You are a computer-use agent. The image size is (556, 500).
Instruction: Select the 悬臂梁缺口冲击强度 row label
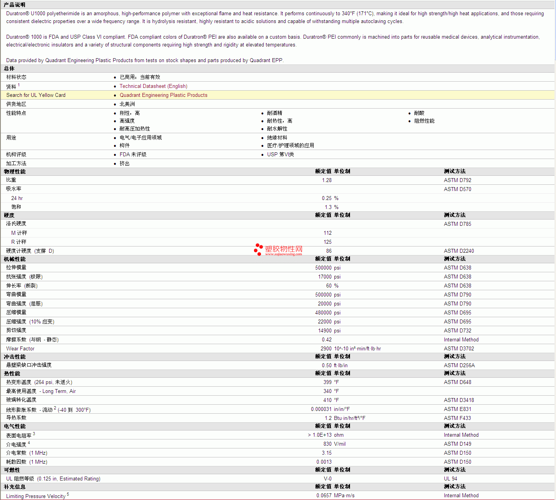[x=29, y=365]
